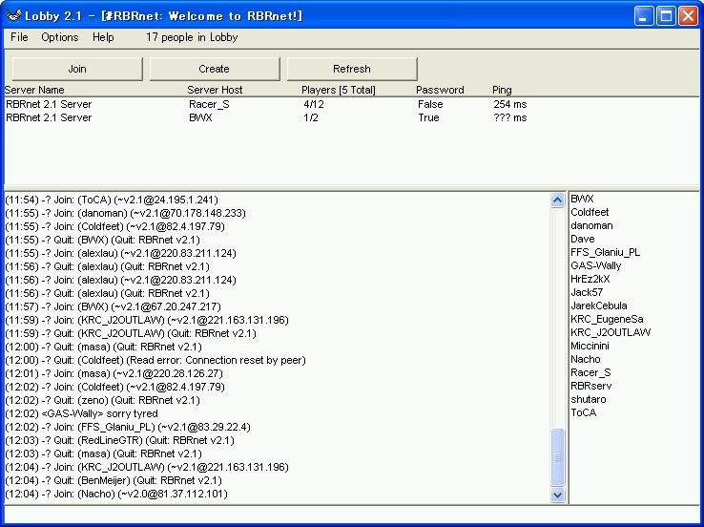Open the File menu
This screenshot has height=527, width=704.
pyautogui.click(x=19, y=37)
